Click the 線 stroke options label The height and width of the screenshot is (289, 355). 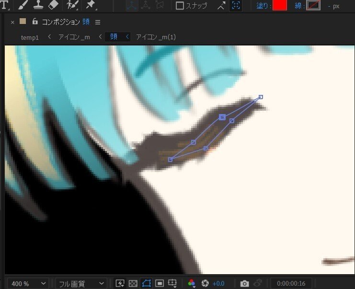(298, 6)
